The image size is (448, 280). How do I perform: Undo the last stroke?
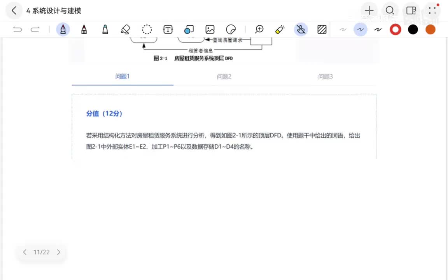tap(17, 30)
